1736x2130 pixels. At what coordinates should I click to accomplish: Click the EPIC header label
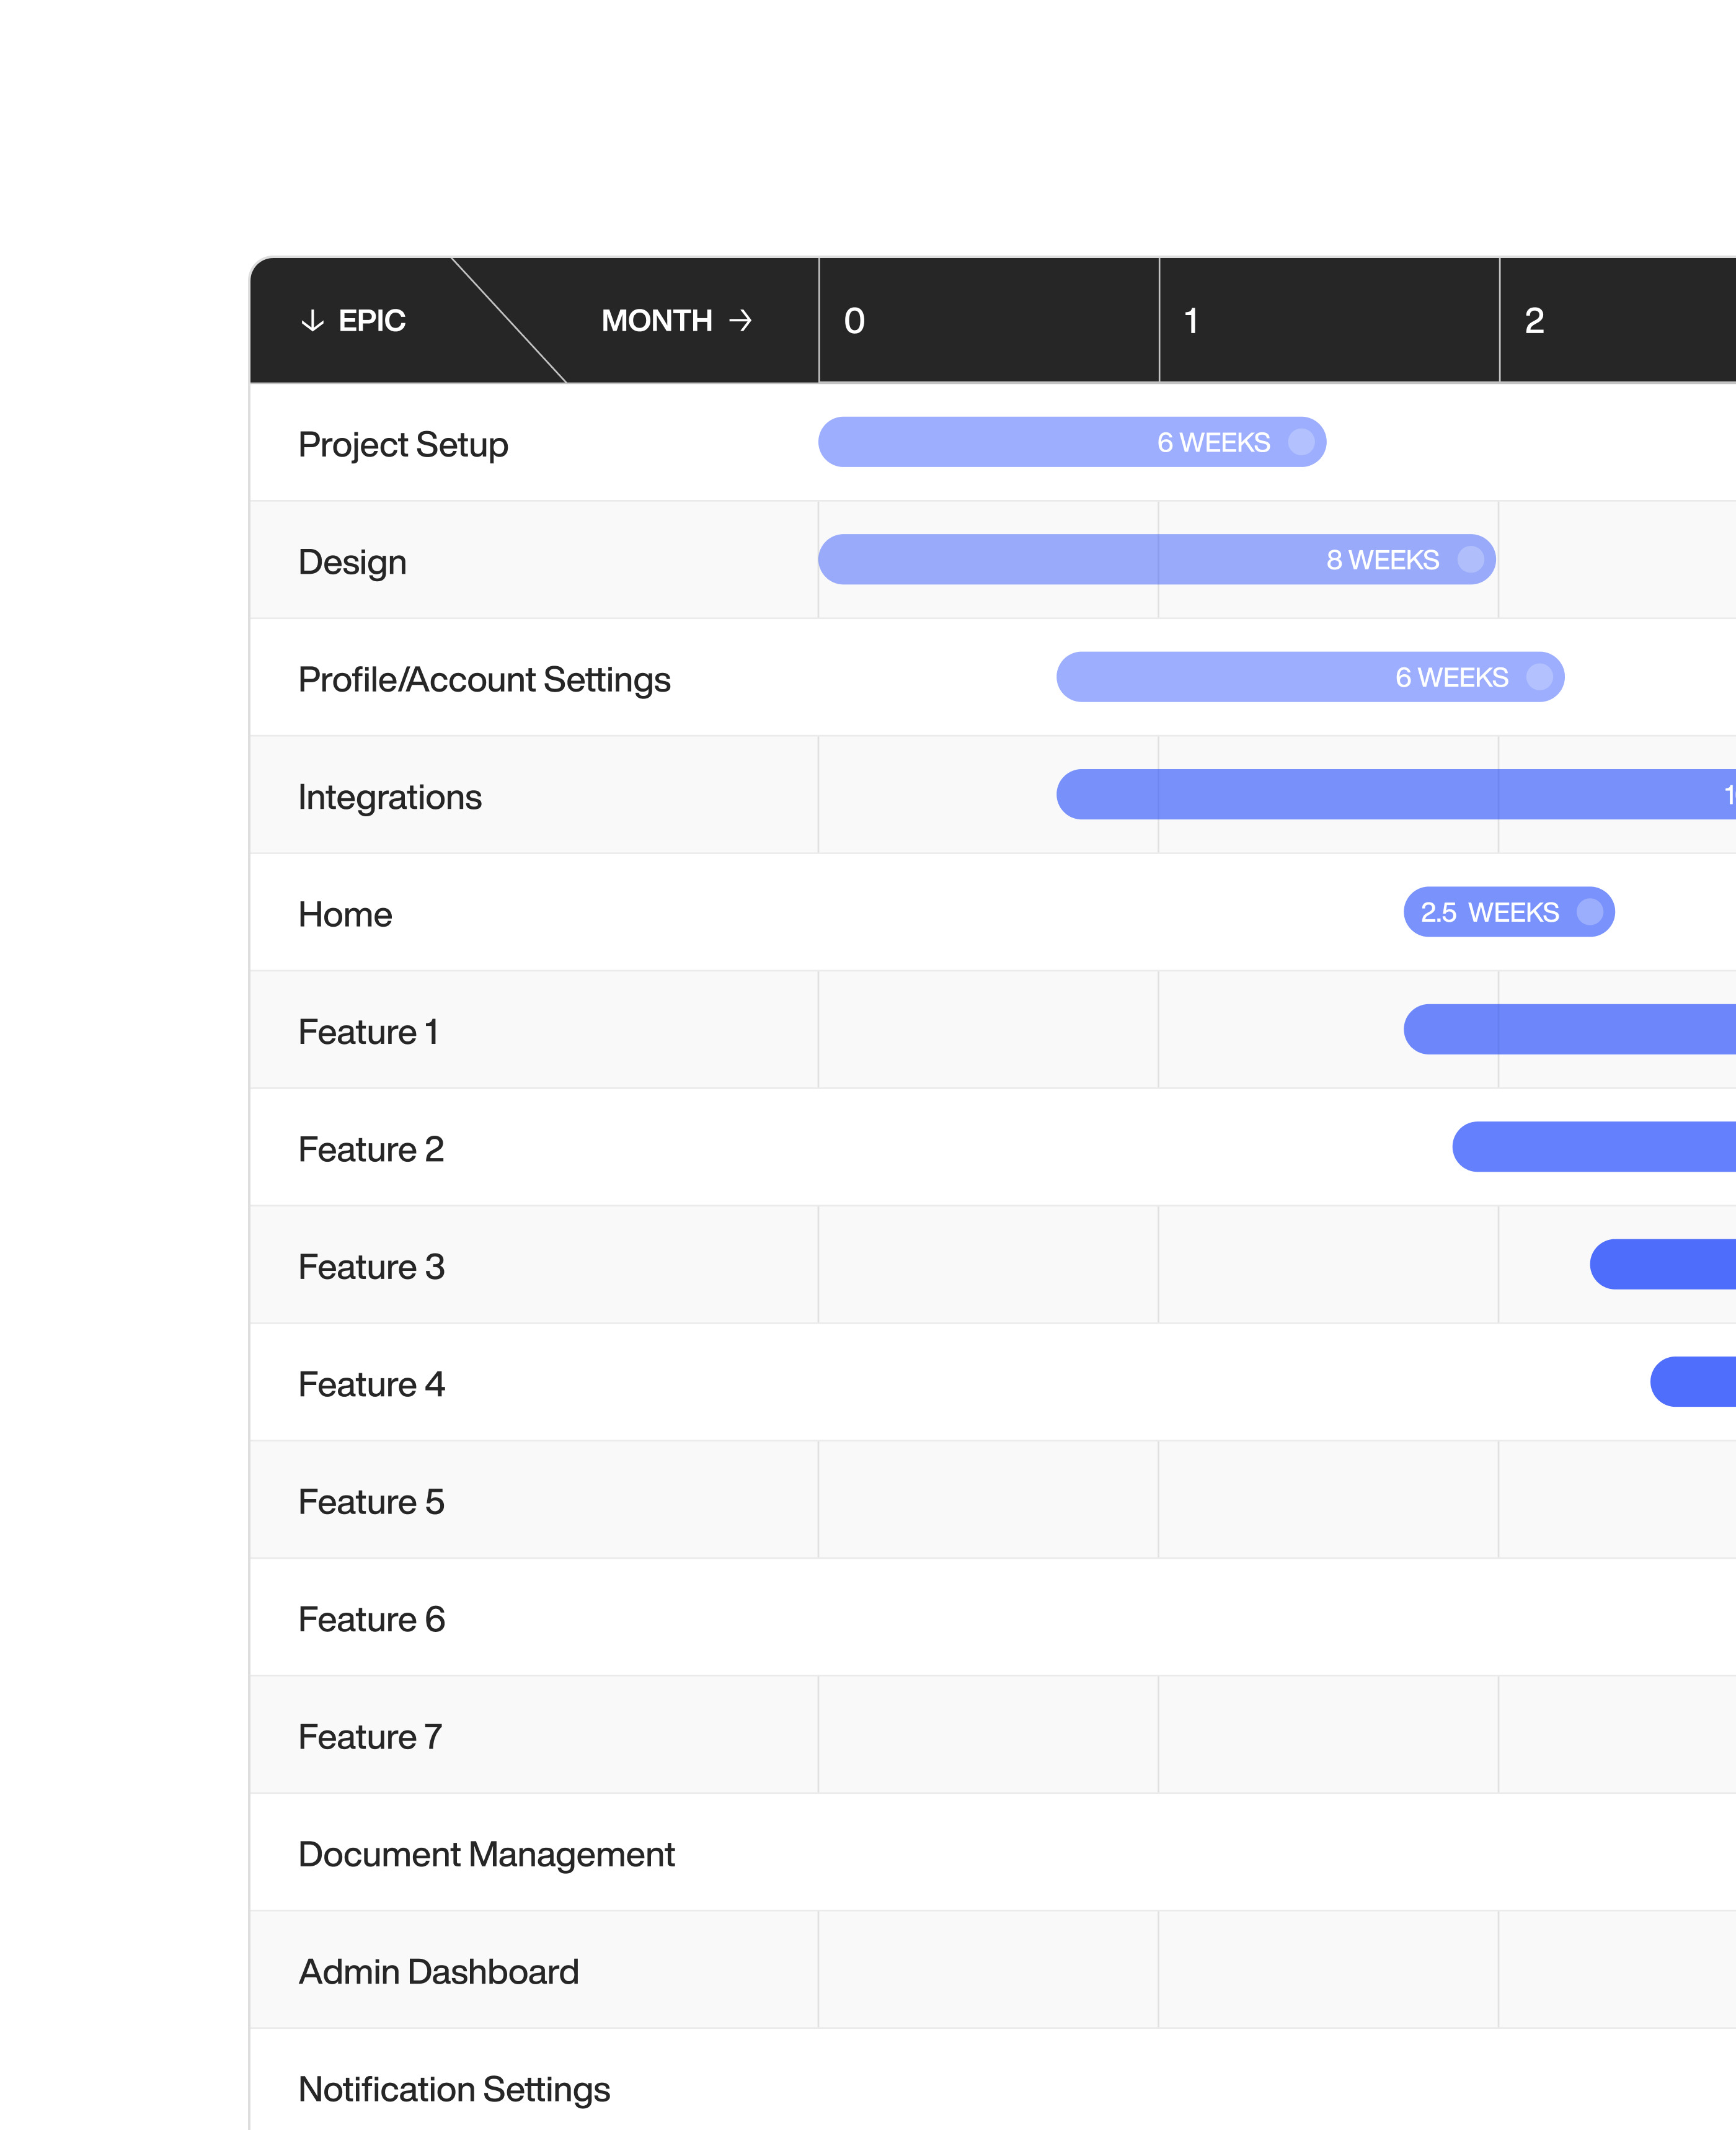(371, 320)
